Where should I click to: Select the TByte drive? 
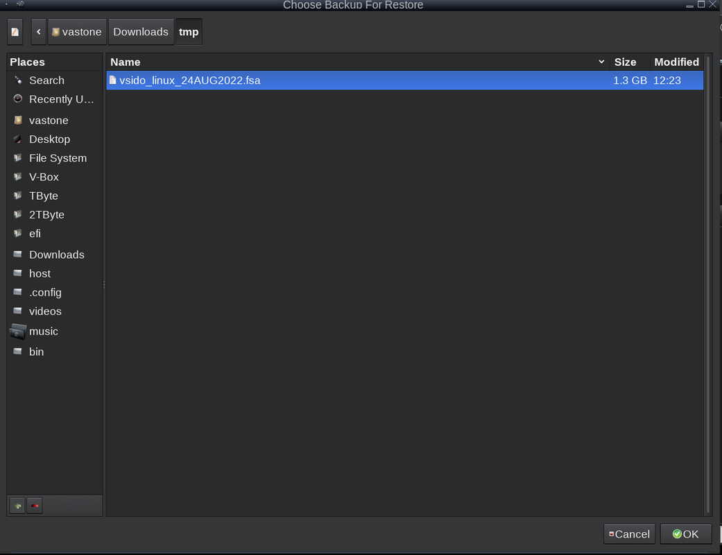pyautogui.click(x=55, y=196)
